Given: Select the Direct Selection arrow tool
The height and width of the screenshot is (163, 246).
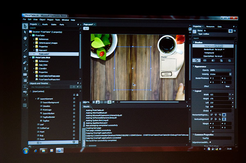Looking at the screenshot, I should click(25, 32).
